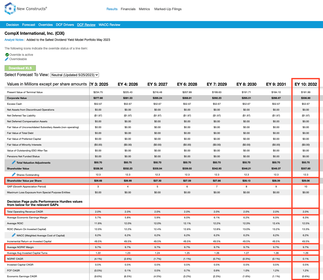The width and height of the screenshot is (323, 280).
Task: Click the 'Total Valuation Adjustments' row label
Action: coord(34,163)
